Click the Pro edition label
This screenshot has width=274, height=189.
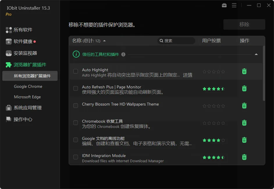coord(8,15)
